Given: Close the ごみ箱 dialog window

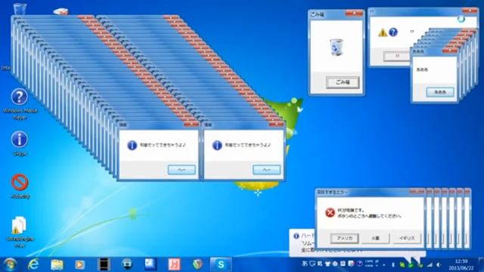Looking at the screenshot, I should [354, 14].
